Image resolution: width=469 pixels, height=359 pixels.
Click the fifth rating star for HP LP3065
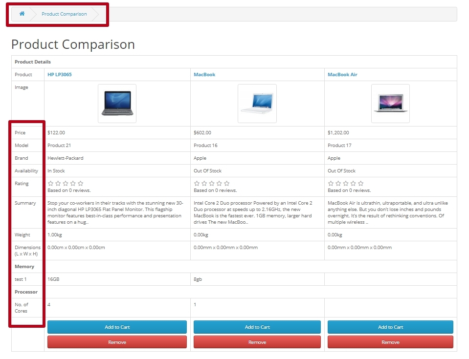point(81,183)
